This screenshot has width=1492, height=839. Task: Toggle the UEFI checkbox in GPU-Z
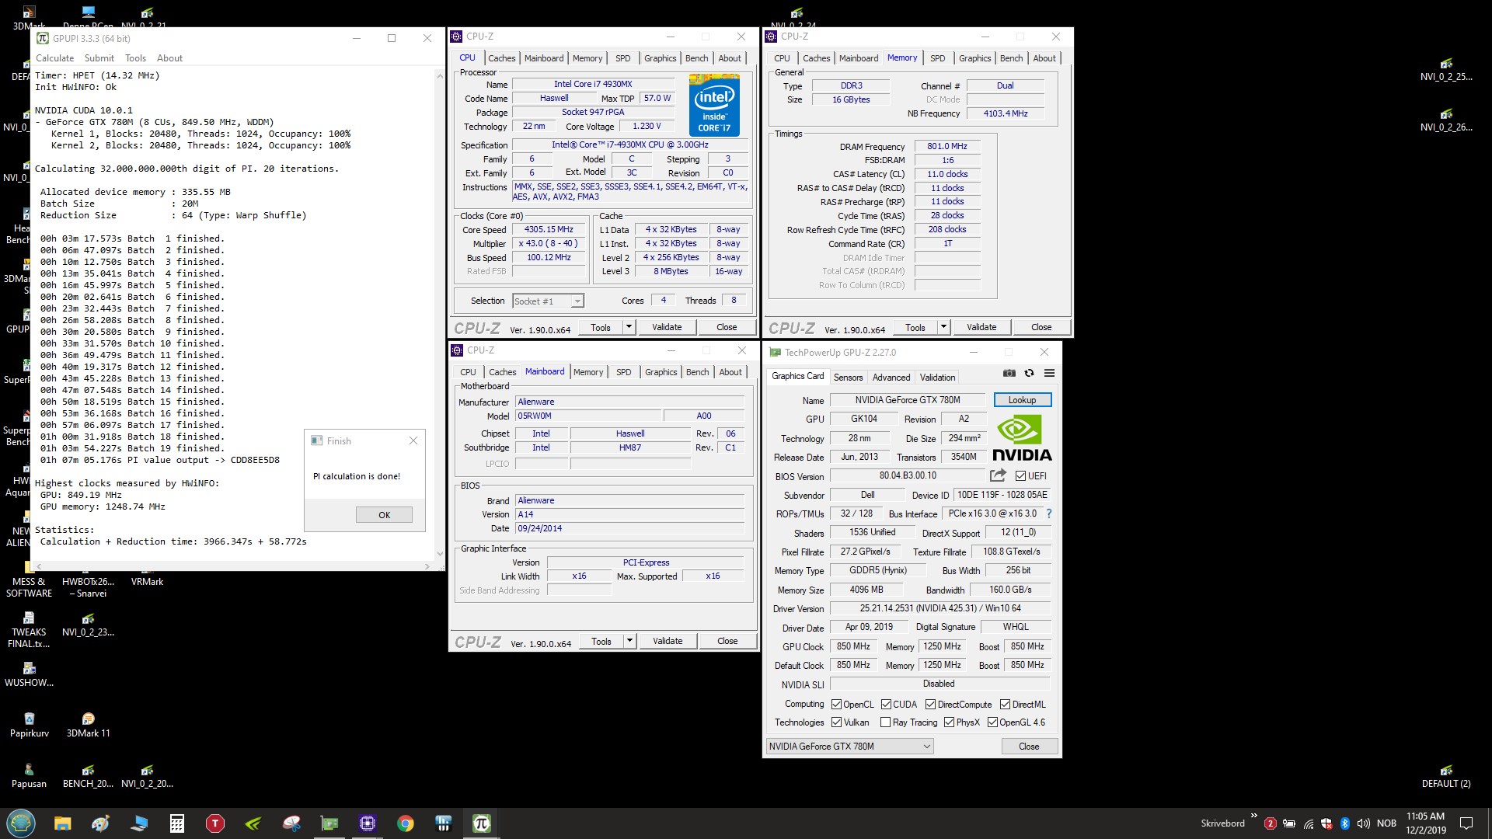pos(1020,475)
